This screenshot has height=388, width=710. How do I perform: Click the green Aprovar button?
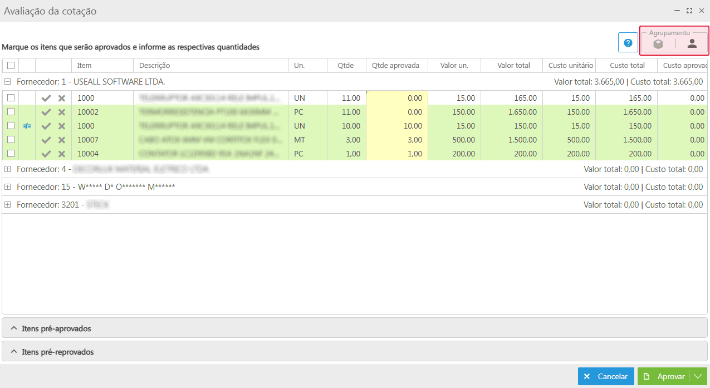pyautogui.click(x=664, y=377)
